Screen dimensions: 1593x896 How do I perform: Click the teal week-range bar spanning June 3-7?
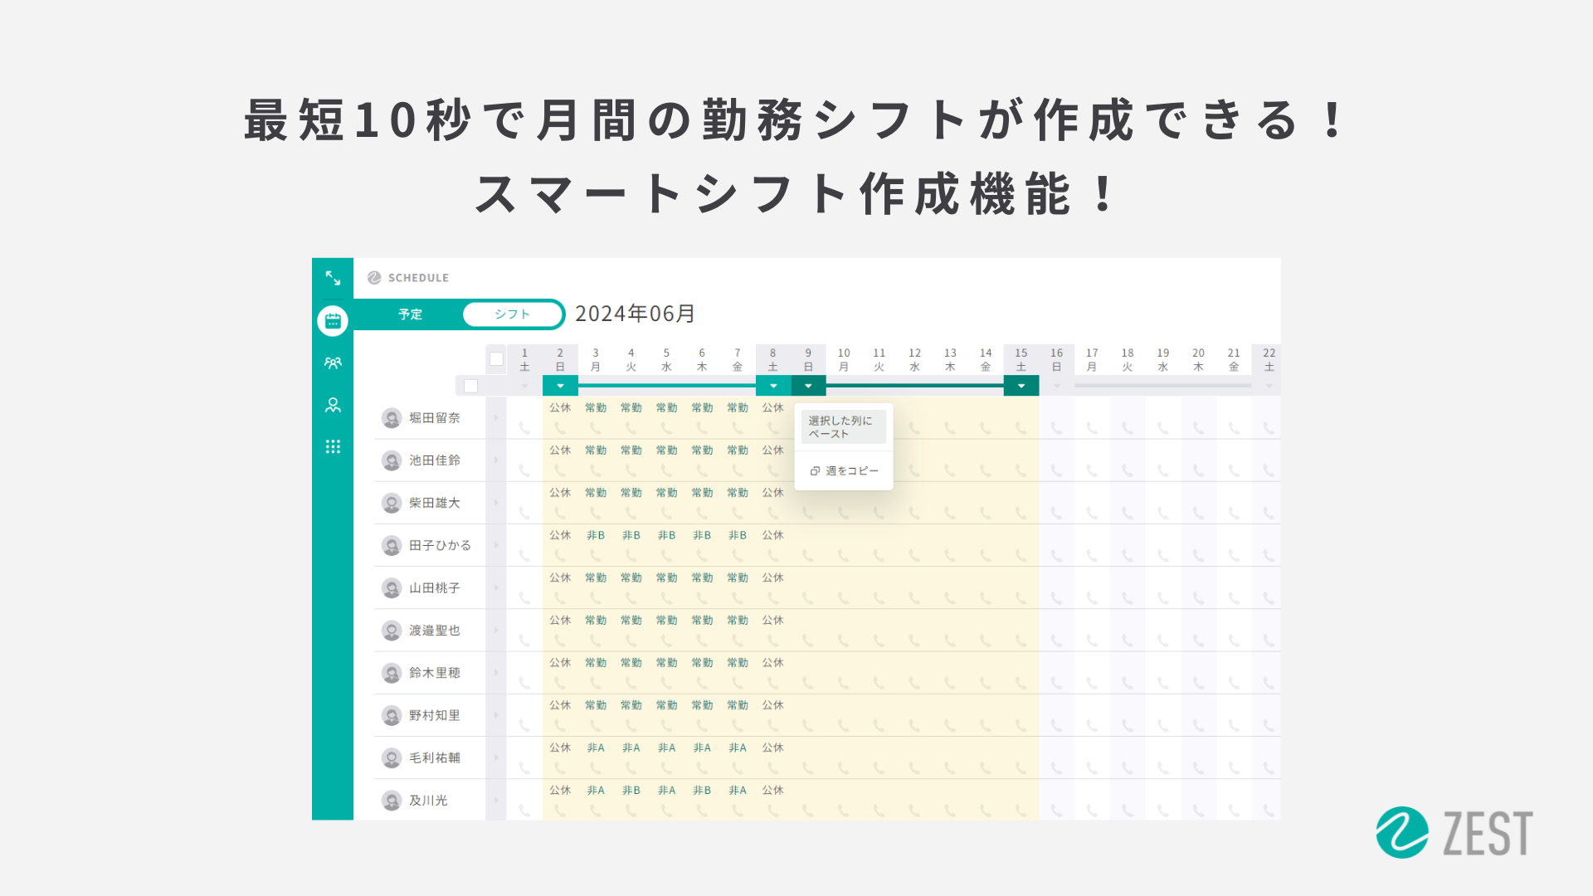(667, 386)
